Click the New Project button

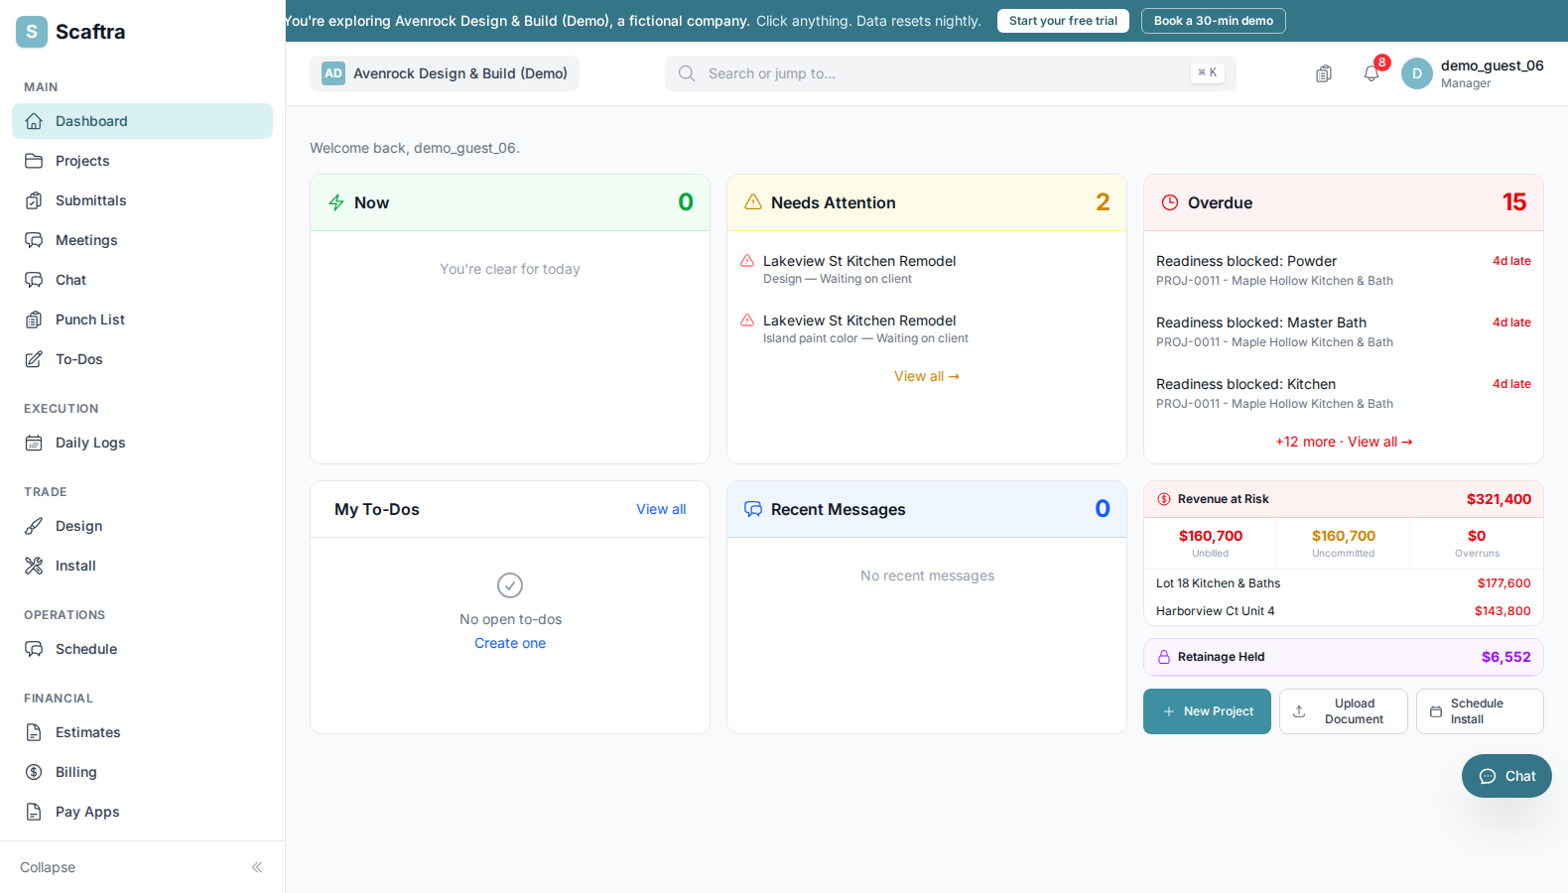1207,711
